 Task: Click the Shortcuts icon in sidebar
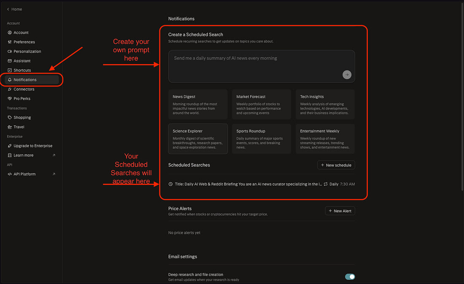coord(10,70)
